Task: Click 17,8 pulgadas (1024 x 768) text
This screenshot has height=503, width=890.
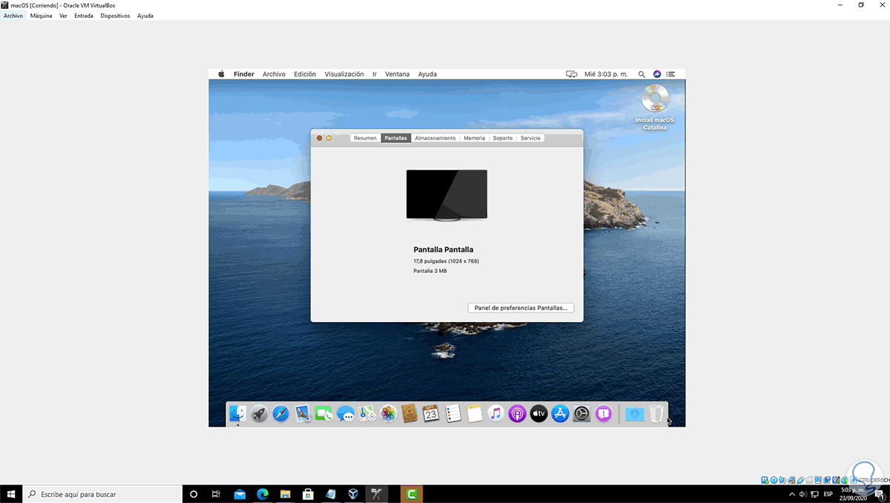Action: tap(446, 261)
